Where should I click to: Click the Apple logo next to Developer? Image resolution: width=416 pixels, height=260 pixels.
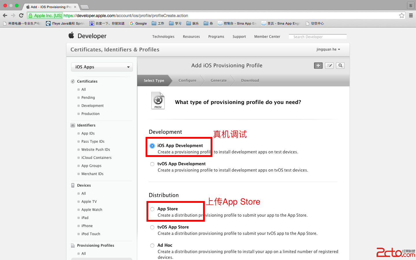click(x=71, y=35)
